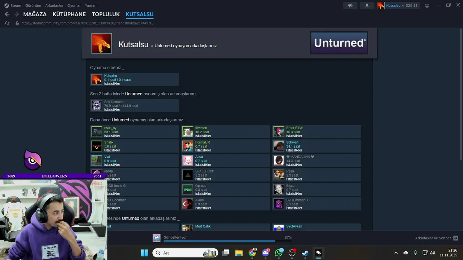The image size is (463, 260).
Task: Open Soy Domates friend profile link
Action: (x=114, y=102)
